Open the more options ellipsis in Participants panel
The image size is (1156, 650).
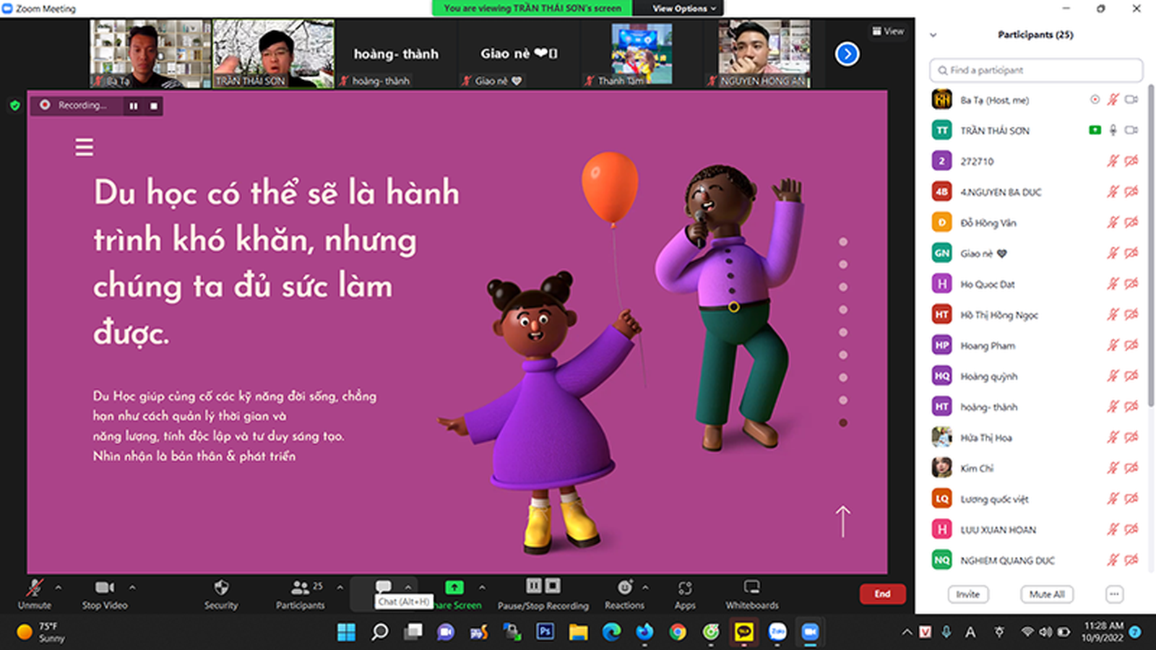[1114, 594]
